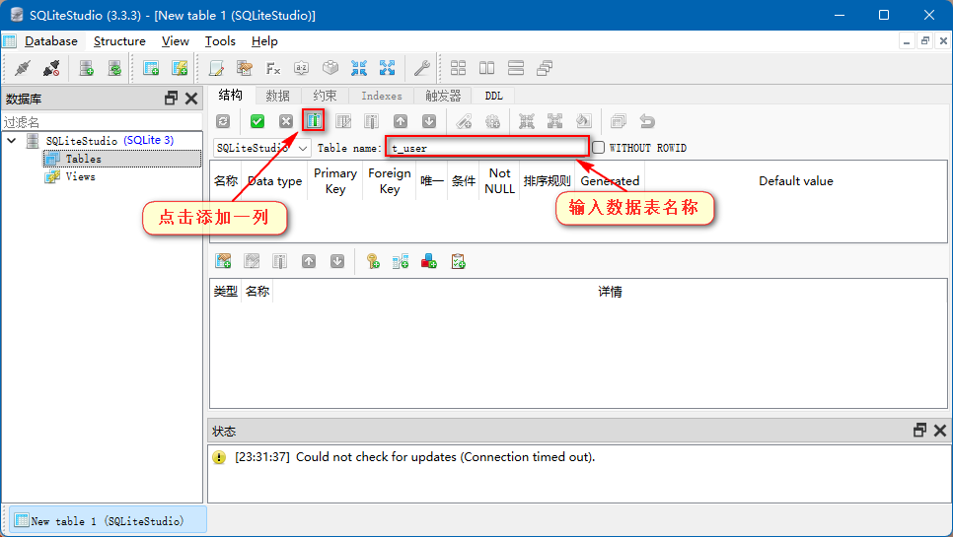The width and height of the screenshot is (953, 537).
Task: Add a check constraint clipboard icon
Action: (458, 261)
